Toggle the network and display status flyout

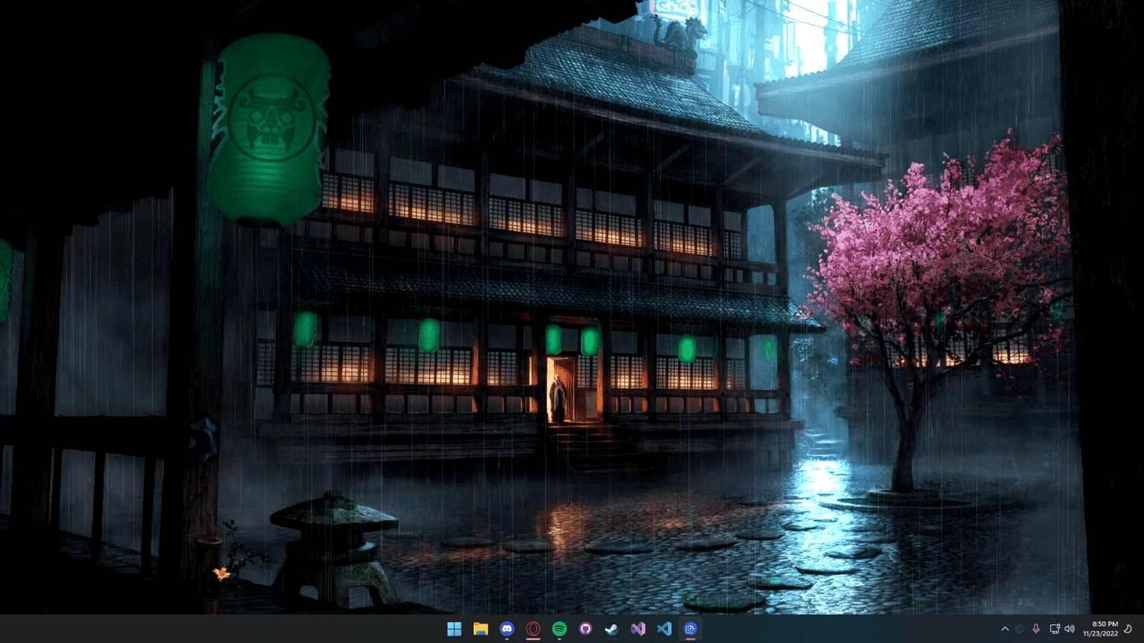tap(1054, 629)
